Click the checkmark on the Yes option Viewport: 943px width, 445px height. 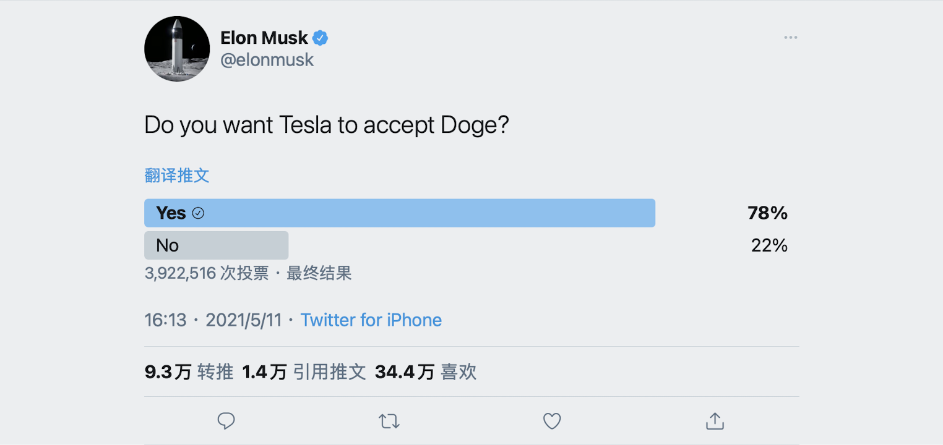(197, 213)
